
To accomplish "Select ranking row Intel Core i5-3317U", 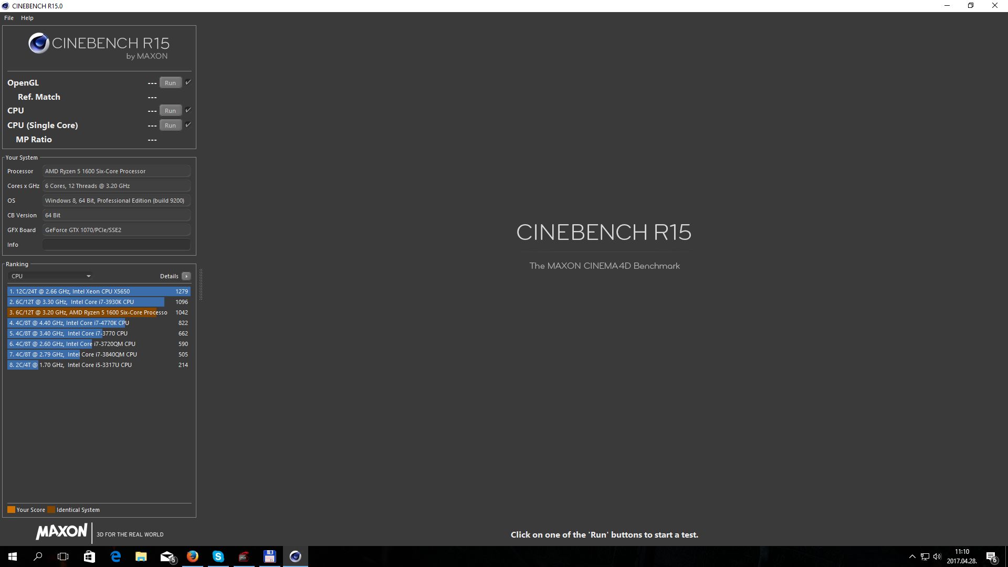I will pyautogui.click(x=99, y=365).
